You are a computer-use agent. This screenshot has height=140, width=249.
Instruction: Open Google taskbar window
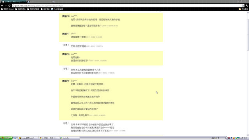pyautogui.click(x=28, y=138)
